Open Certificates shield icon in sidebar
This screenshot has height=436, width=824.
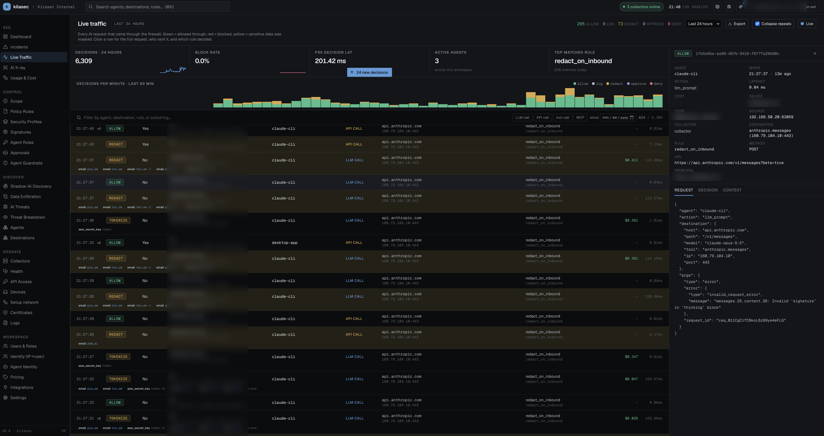point(5,313)
